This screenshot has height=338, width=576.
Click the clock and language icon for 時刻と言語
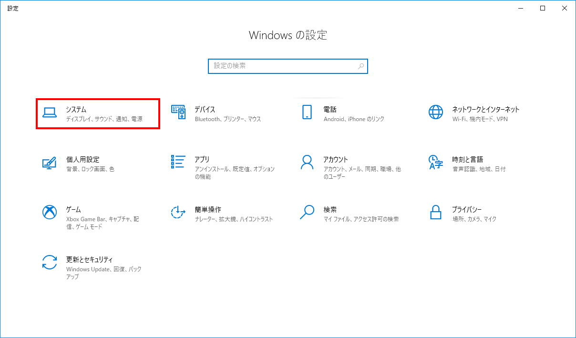[436, 163]
